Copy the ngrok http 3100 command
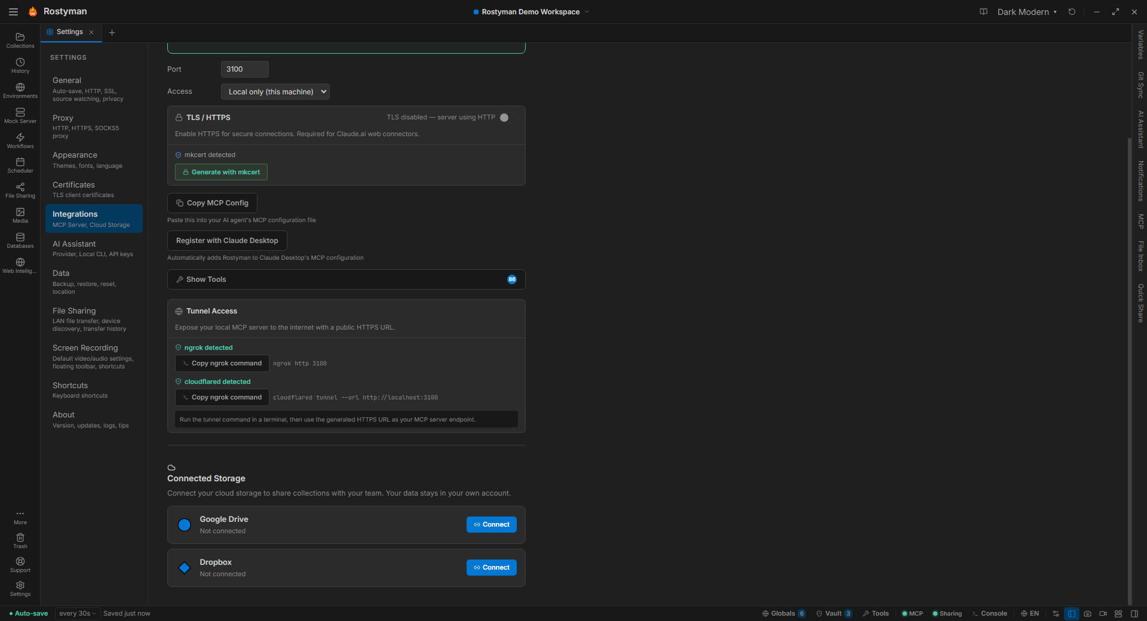Image resolution: width=1147 pixels, height=621 pixels. tap(222, 363)
